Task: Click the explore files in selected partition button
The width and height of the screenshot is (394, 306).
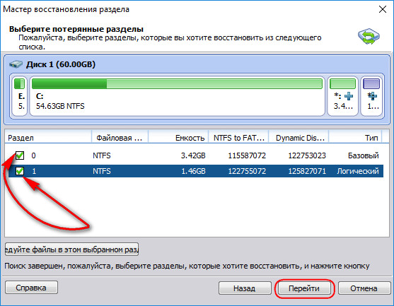Action: coord(71,249)
